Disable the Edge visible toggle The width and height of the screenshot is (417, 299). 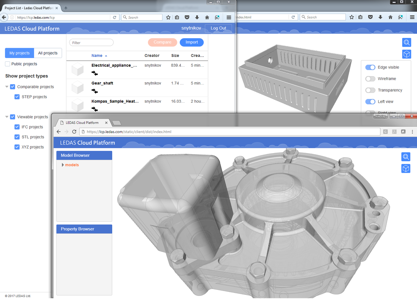pyautogui.click(x=370, y=67)
